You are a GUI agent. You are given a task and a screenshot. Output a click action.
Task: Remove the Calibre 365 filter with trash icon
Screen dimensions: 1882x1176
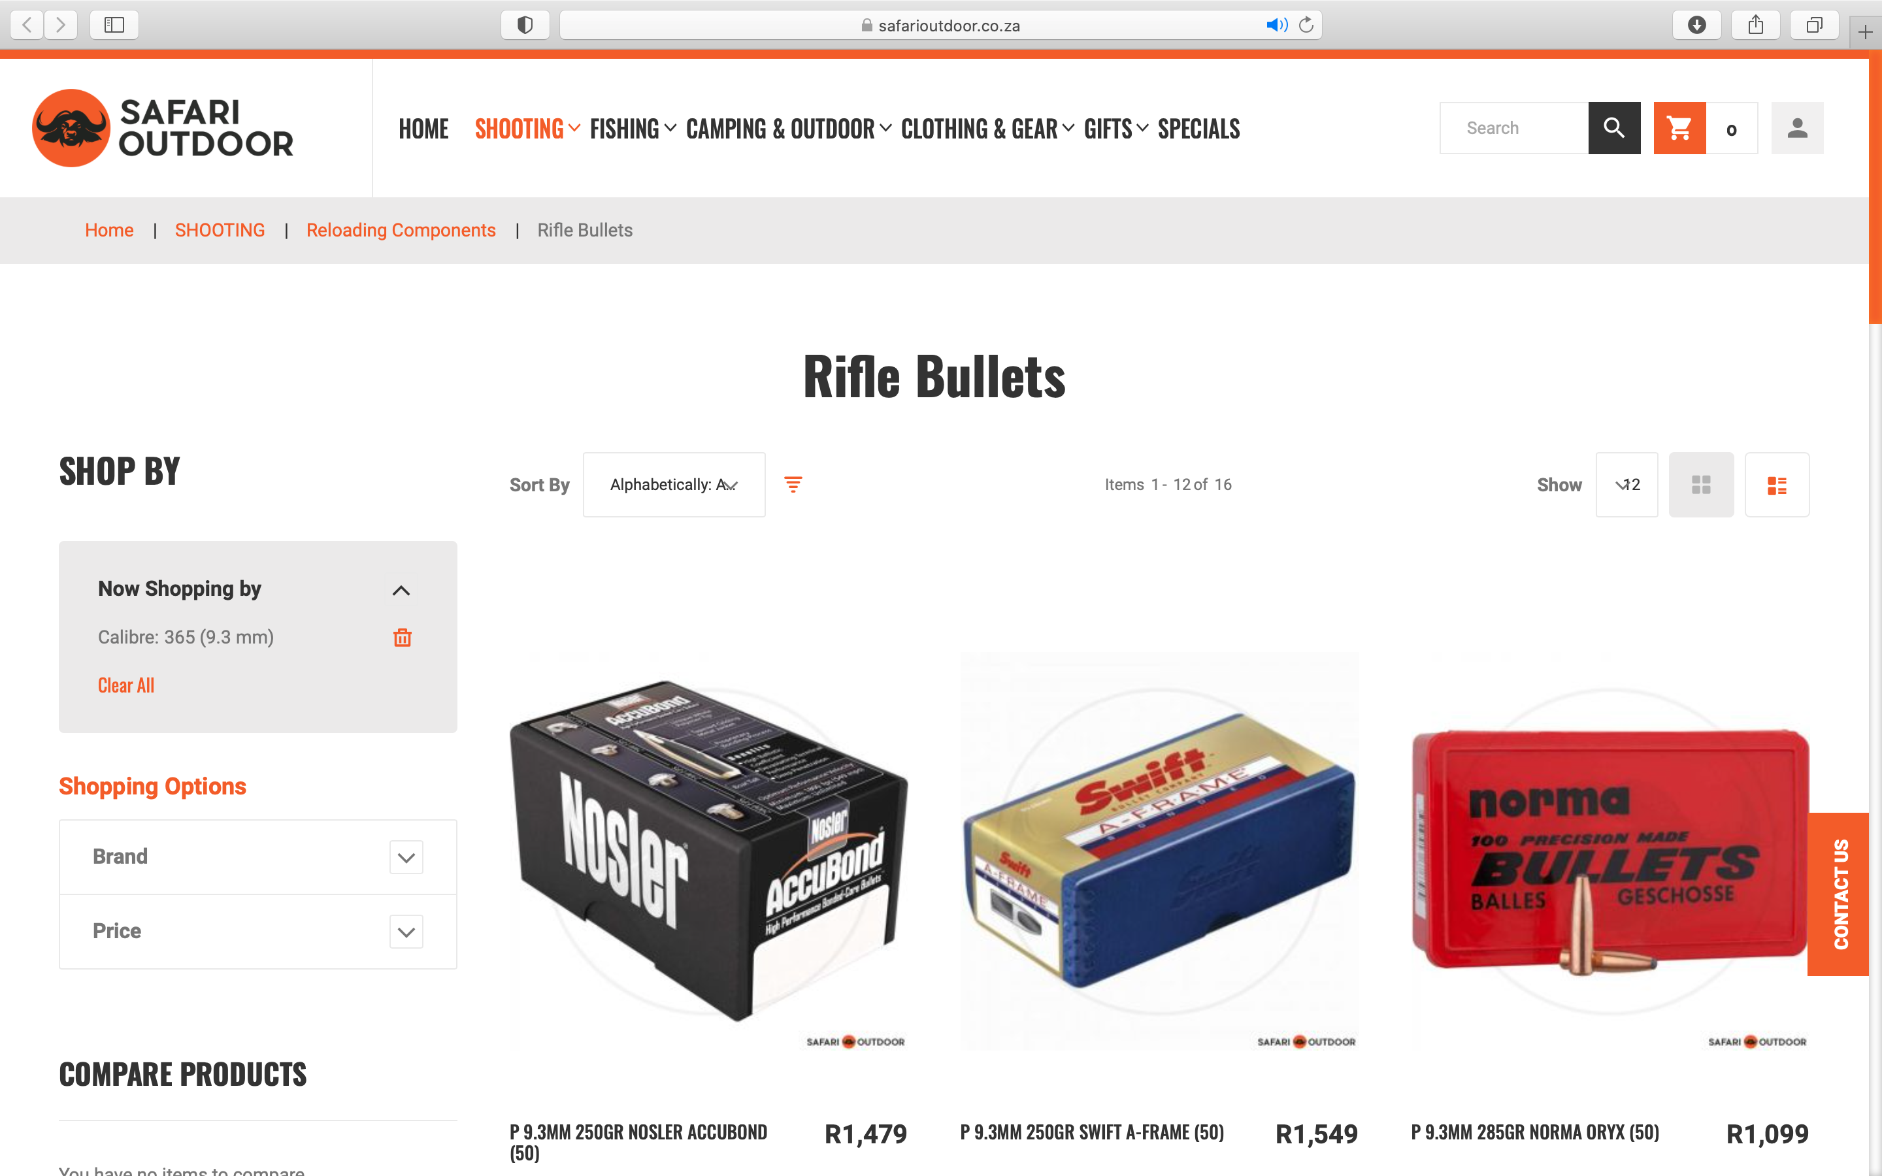(x=402, y=637)
